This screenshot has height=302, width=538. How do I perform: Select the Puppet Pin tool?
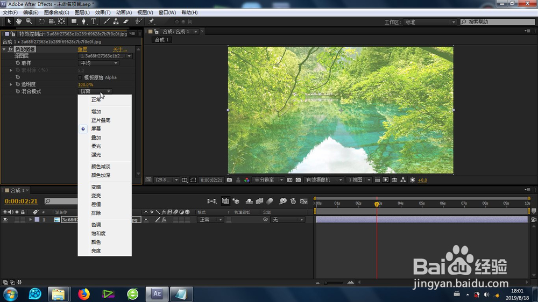tap(151, 21)
